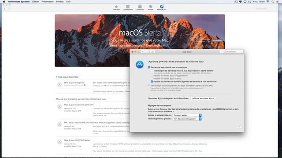The image size is (282, 158).
Task: Go forward in the preferences pane
Action: pos(147,52)
